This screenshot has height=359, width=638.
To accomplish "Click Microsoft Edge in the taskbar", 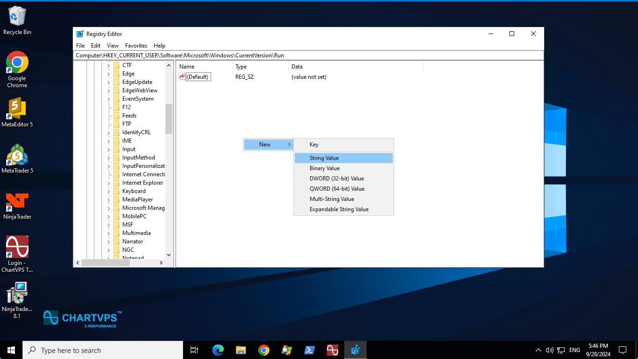I will [218, 350].
